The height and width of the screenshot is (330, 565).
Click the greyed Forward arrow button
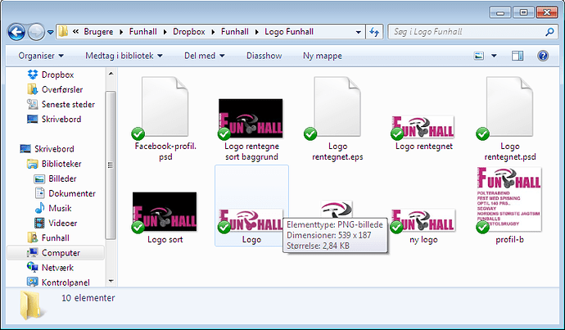[x=36, y=32]
